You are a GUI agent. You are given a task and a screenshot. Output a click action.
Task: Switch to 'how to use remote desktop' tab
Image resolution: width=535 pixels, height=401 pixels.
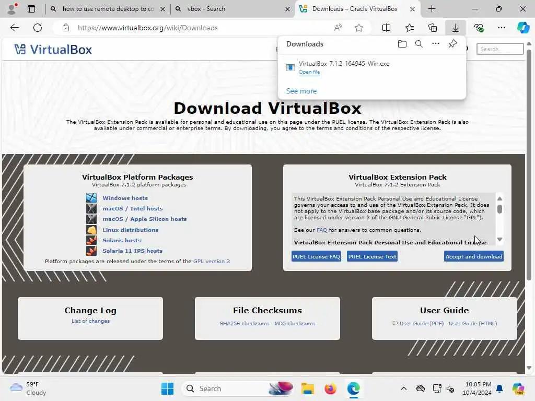click(x=108, y=9)
